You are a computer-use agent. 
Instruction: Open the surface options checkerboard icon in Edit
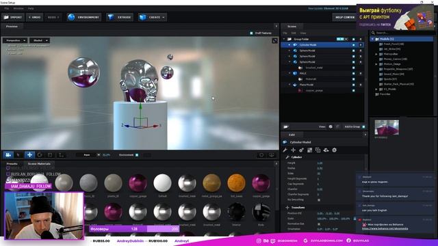(x=309, y=150)
